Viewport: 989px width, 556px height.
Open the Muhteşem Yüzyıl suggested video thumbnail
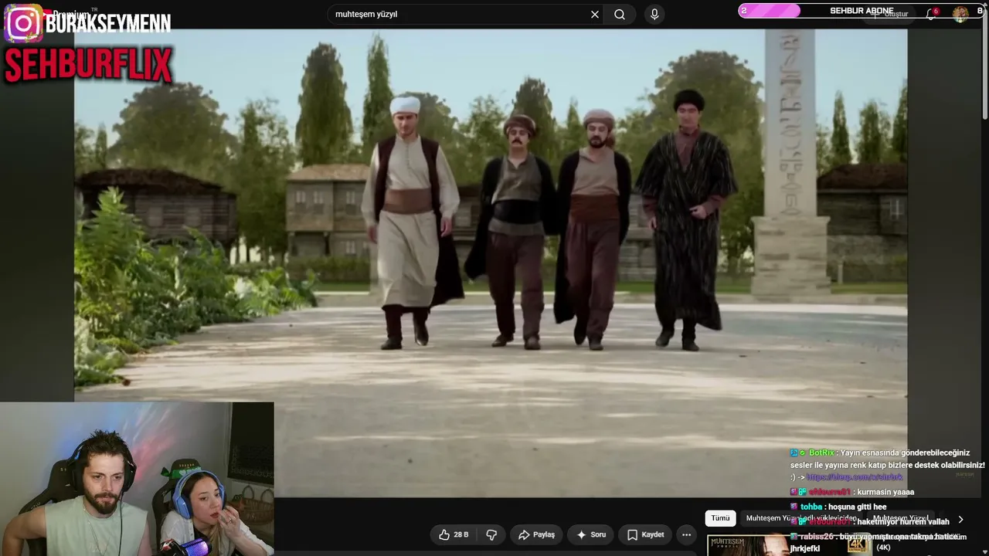point(790,545)
